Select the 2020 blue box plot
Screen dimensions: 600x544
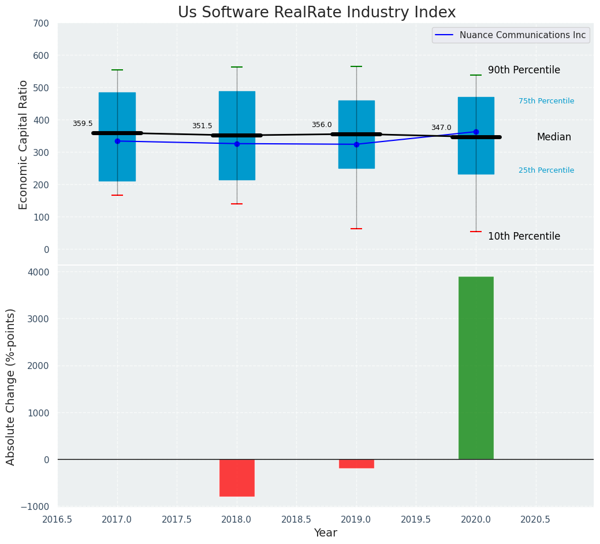coord(476,162)
